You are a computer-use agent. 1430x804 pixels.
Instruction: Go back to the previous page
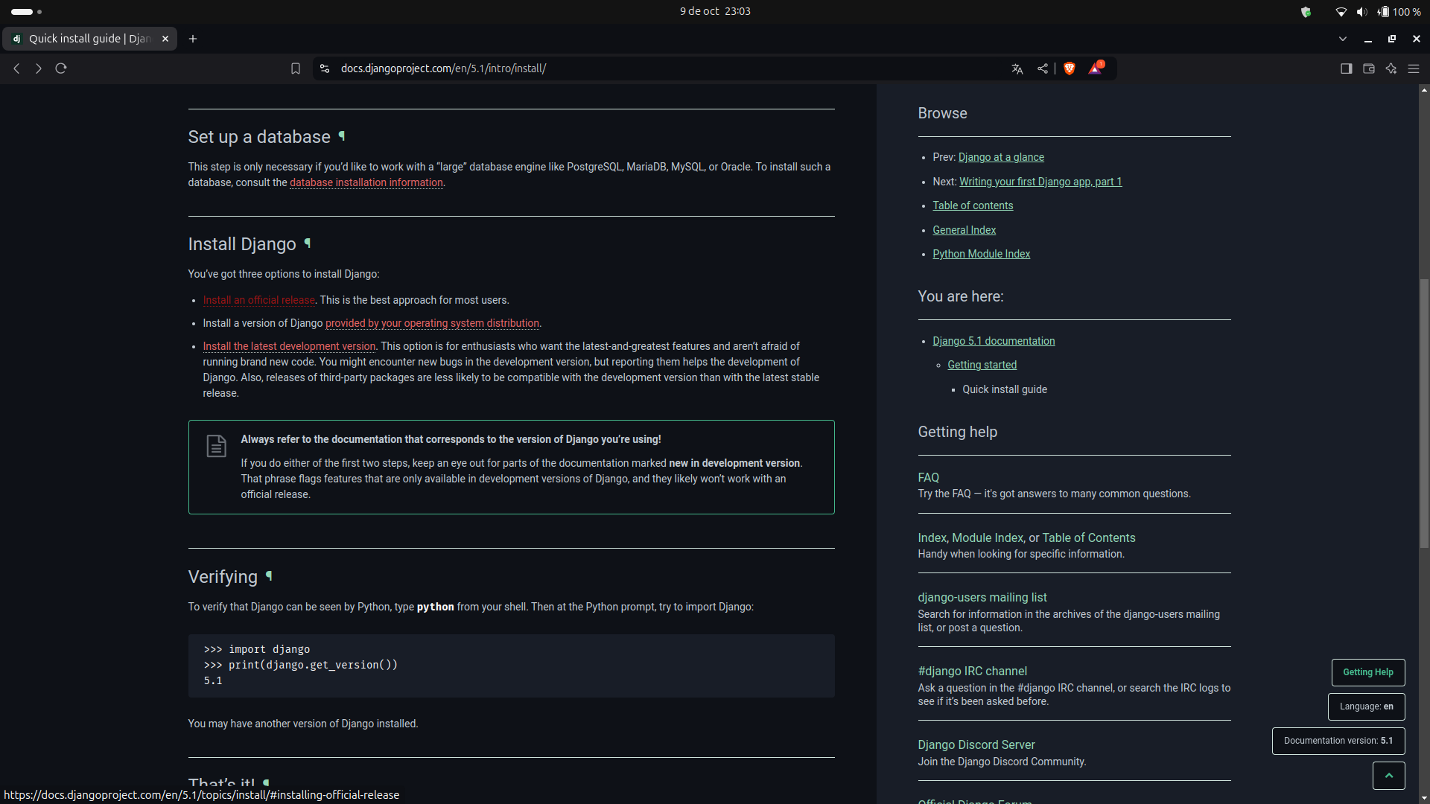pos(16,68)
